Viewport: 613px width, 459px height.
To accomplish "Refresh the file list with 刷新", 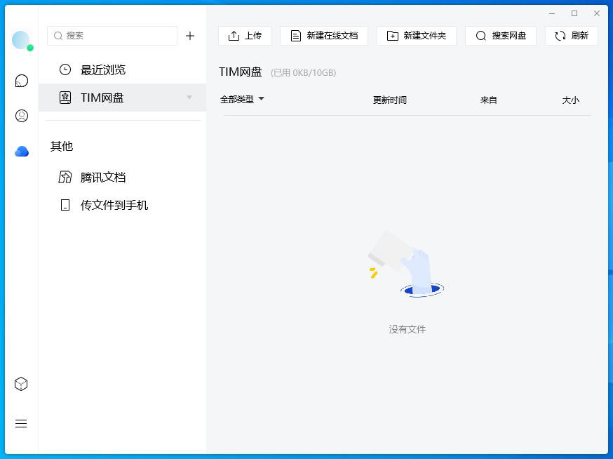I will point(571,35).
